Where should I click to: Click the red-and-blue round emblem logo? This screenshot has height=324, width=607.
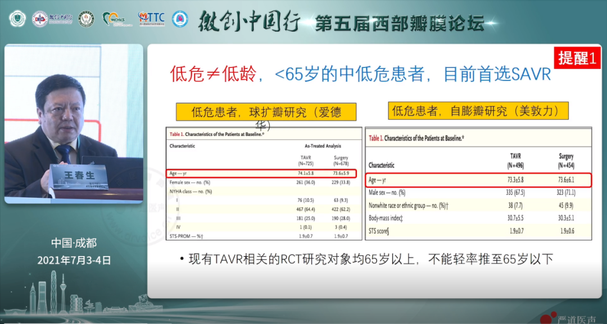(40, 19)
